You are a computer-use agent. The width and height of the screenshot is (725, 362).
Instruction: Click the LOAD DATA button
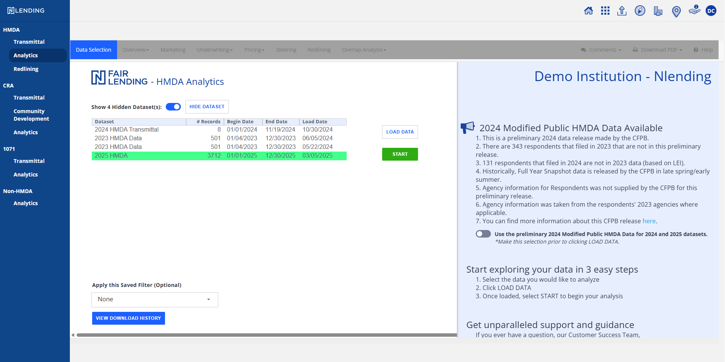(x=400, y=132)
